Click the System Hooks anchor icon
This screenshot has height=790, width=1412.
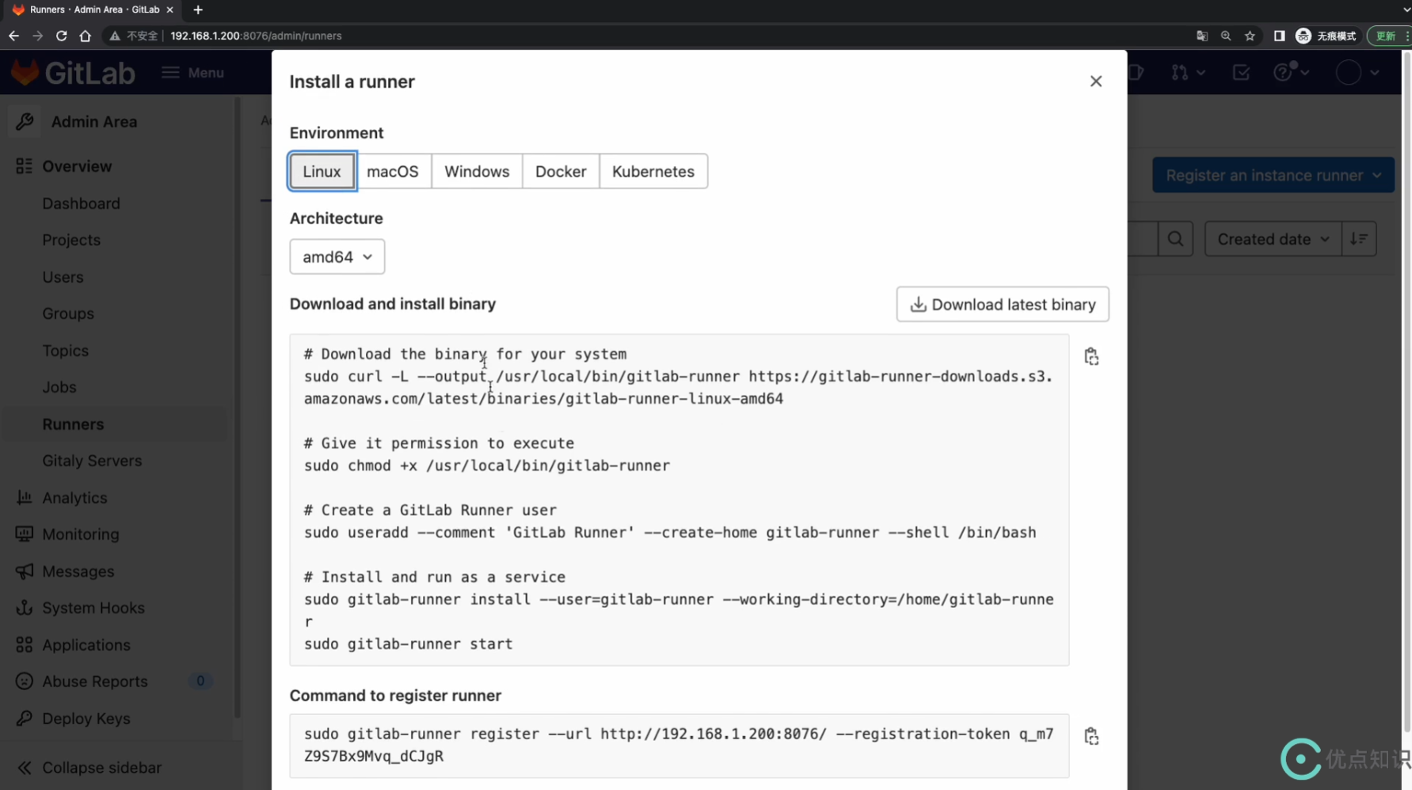pos(25,608)
